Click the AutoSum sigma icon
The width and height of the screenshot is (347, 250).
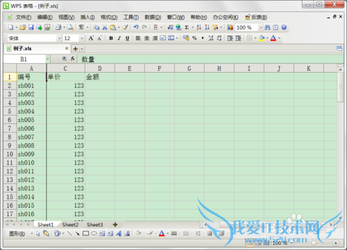point(187,27)
